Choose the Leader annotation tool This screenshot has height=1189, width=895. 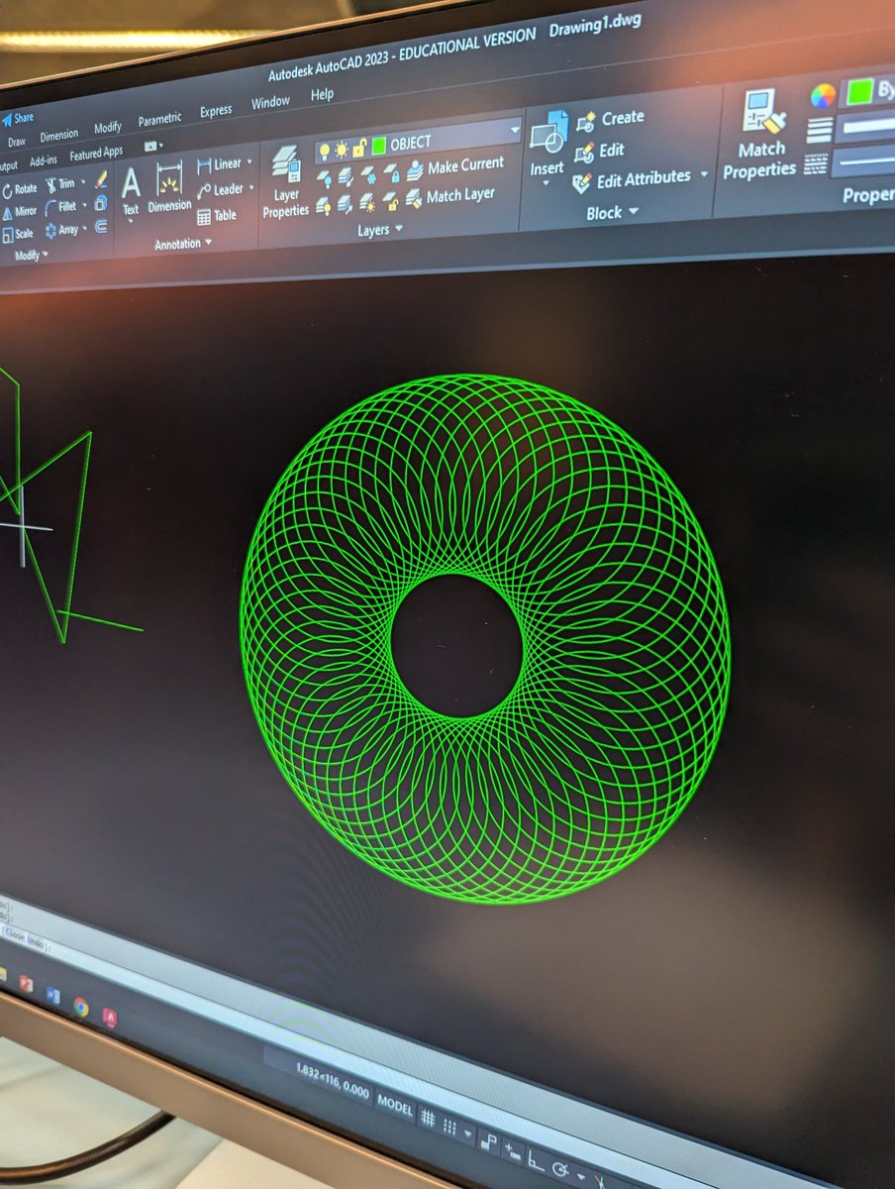(220, 190)
